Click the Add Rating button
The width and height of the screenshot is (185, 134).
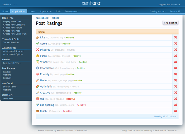coord(170,23)
